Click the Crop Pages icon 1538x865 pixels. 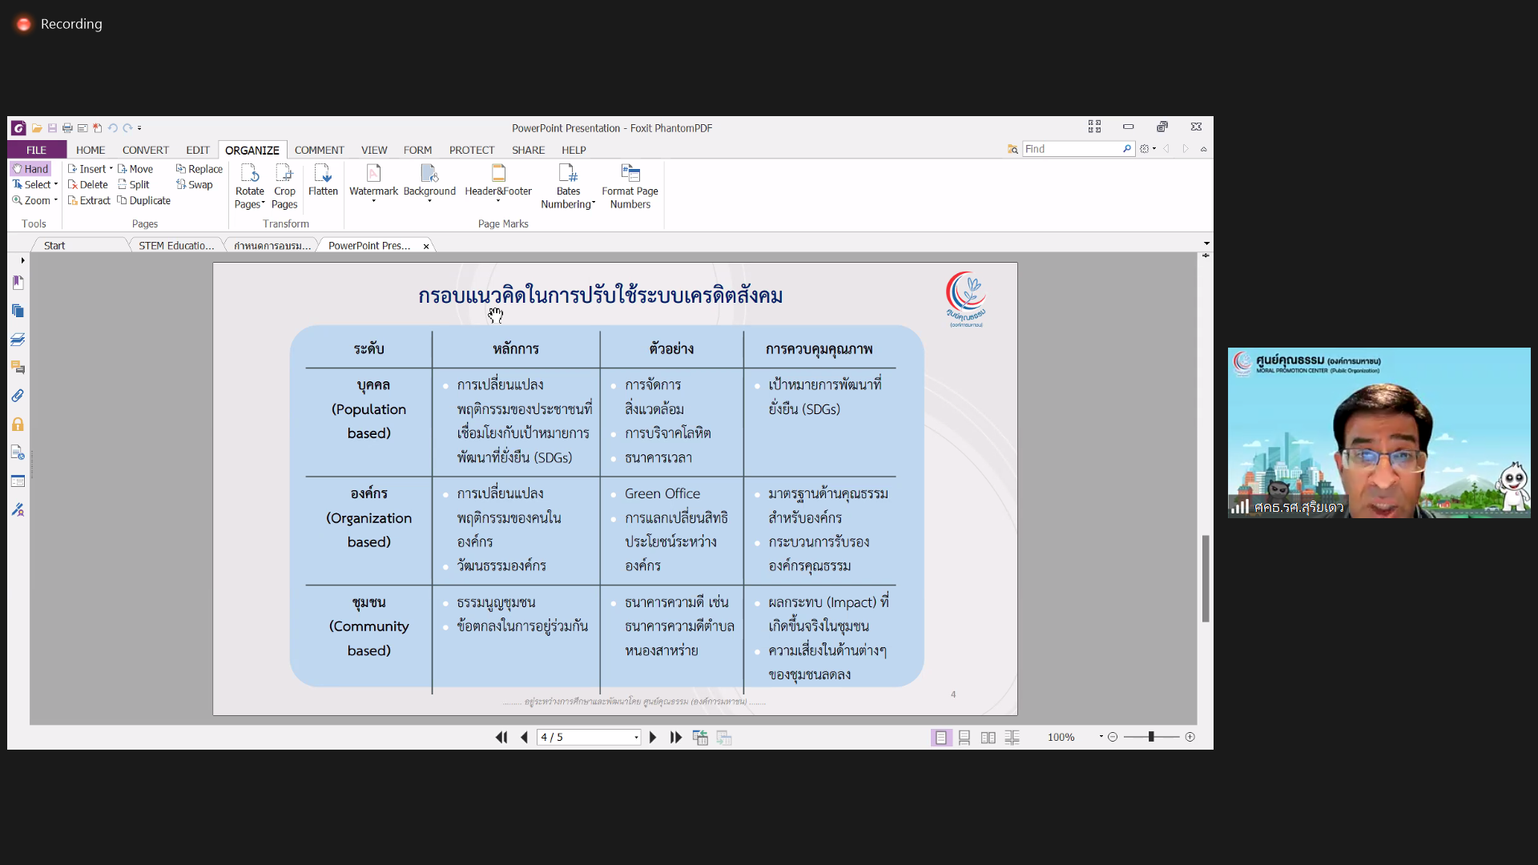tap(284, 173)
